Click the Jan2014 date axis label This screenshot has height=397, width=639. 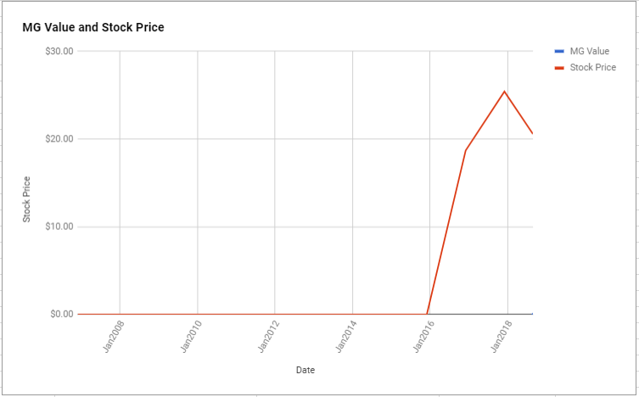click(345, 336)
